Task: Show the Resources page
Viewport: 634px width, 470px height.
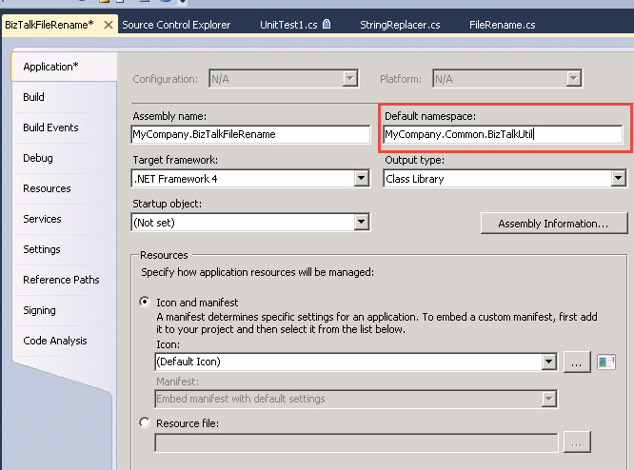Action: (47, 188)
